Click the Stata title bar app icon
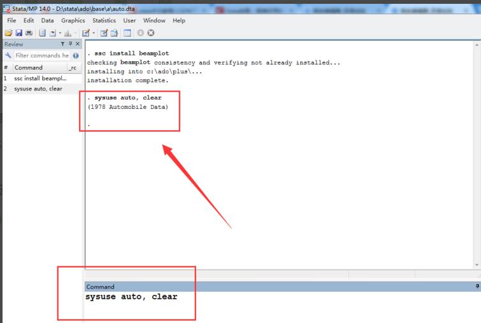481x323 pixels. [6, 9]
